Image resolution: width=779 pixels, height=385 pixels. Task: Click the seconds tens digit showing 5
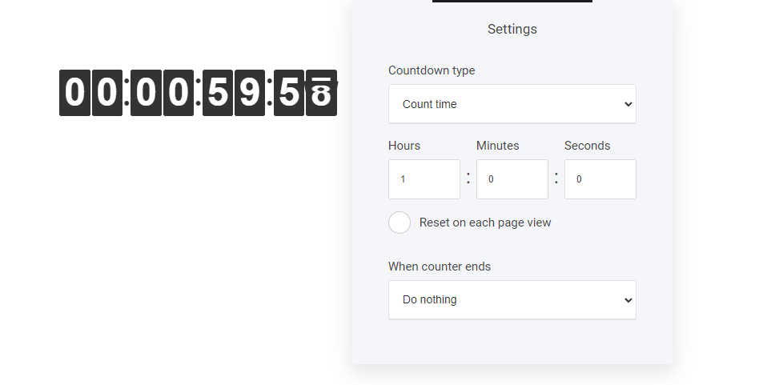click(x=288, y=93)
